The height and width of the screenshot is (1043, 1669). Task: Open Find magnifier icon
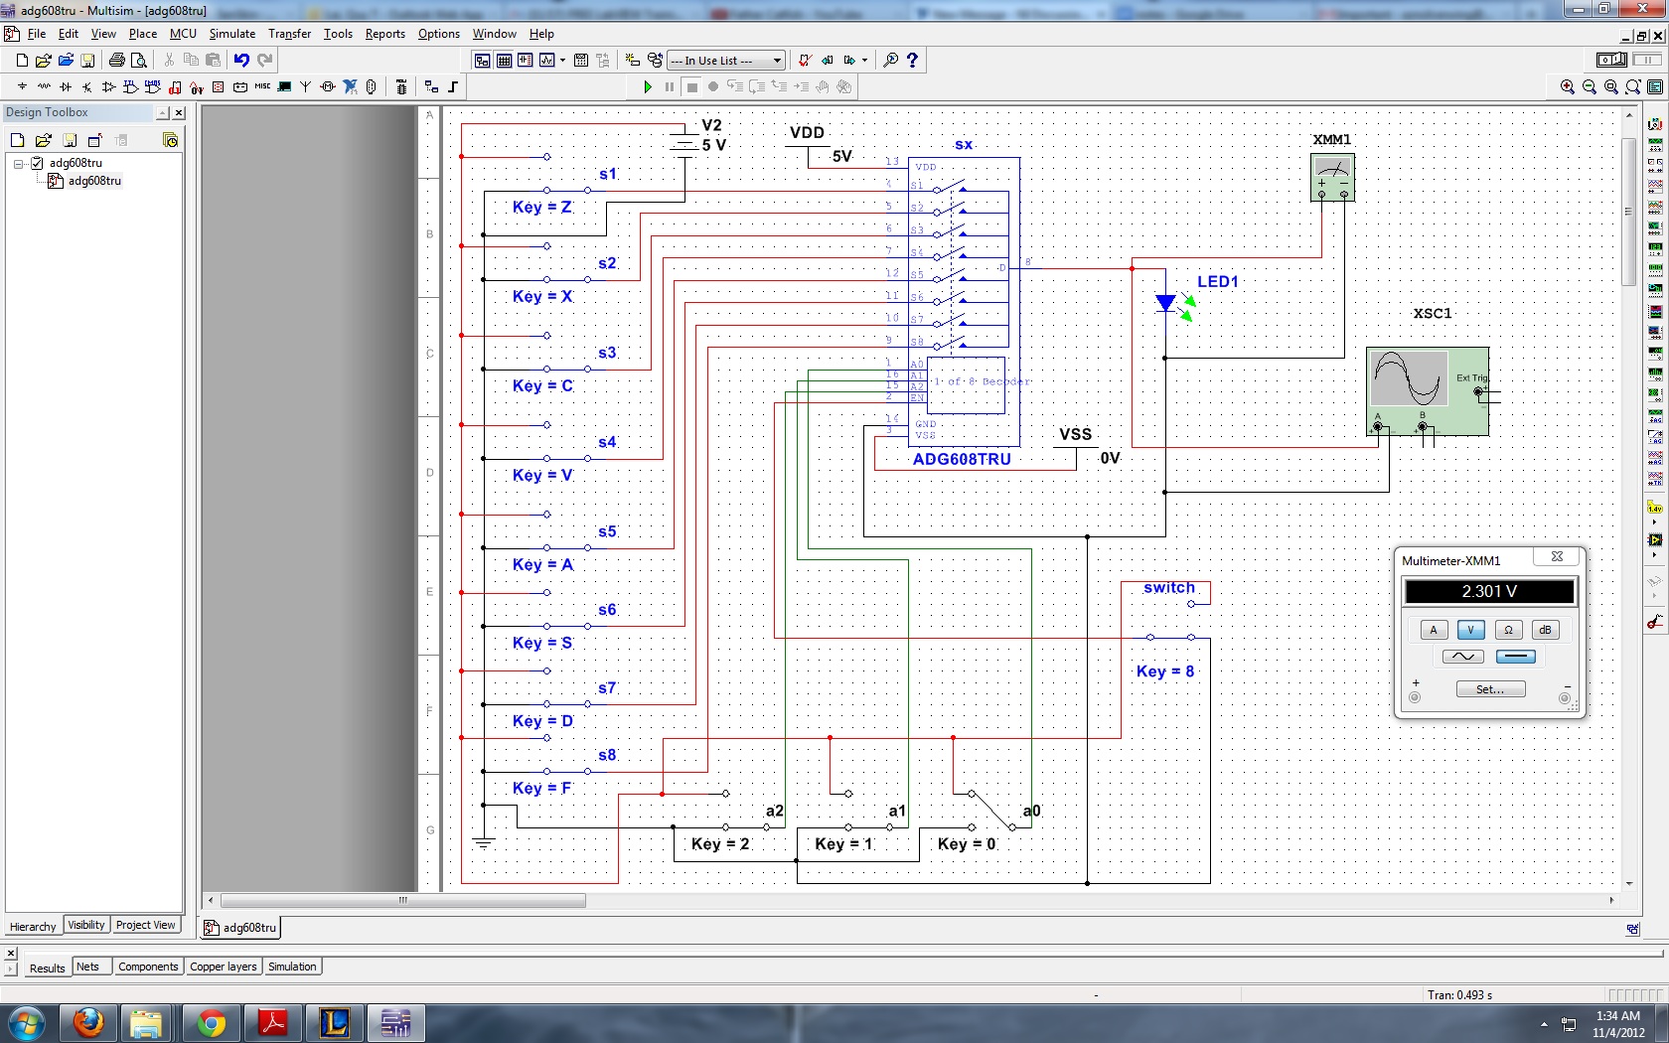click(890, 61)
